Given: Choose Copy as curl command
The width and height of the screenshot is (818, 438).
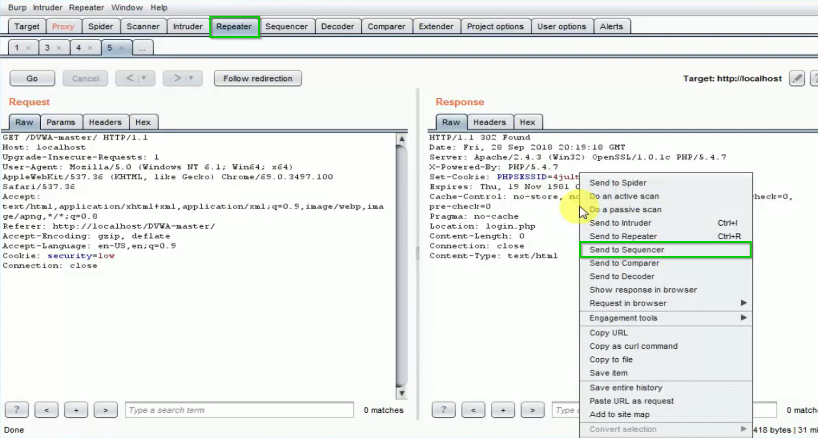Looking at the screenshot, I should tap(633, 346).
